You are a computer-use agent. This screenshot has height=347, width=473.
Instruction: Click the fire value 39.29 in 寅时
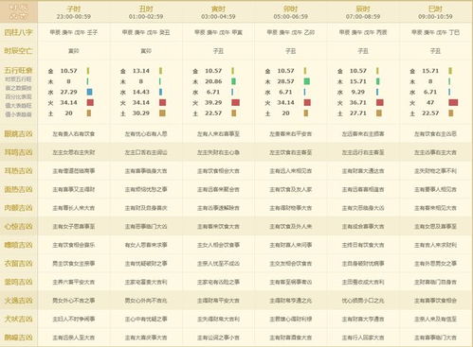[x=213, y=102]
